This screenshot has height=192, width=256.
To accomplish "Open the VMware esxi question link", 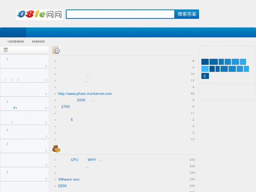I will [x=69, y=179].
